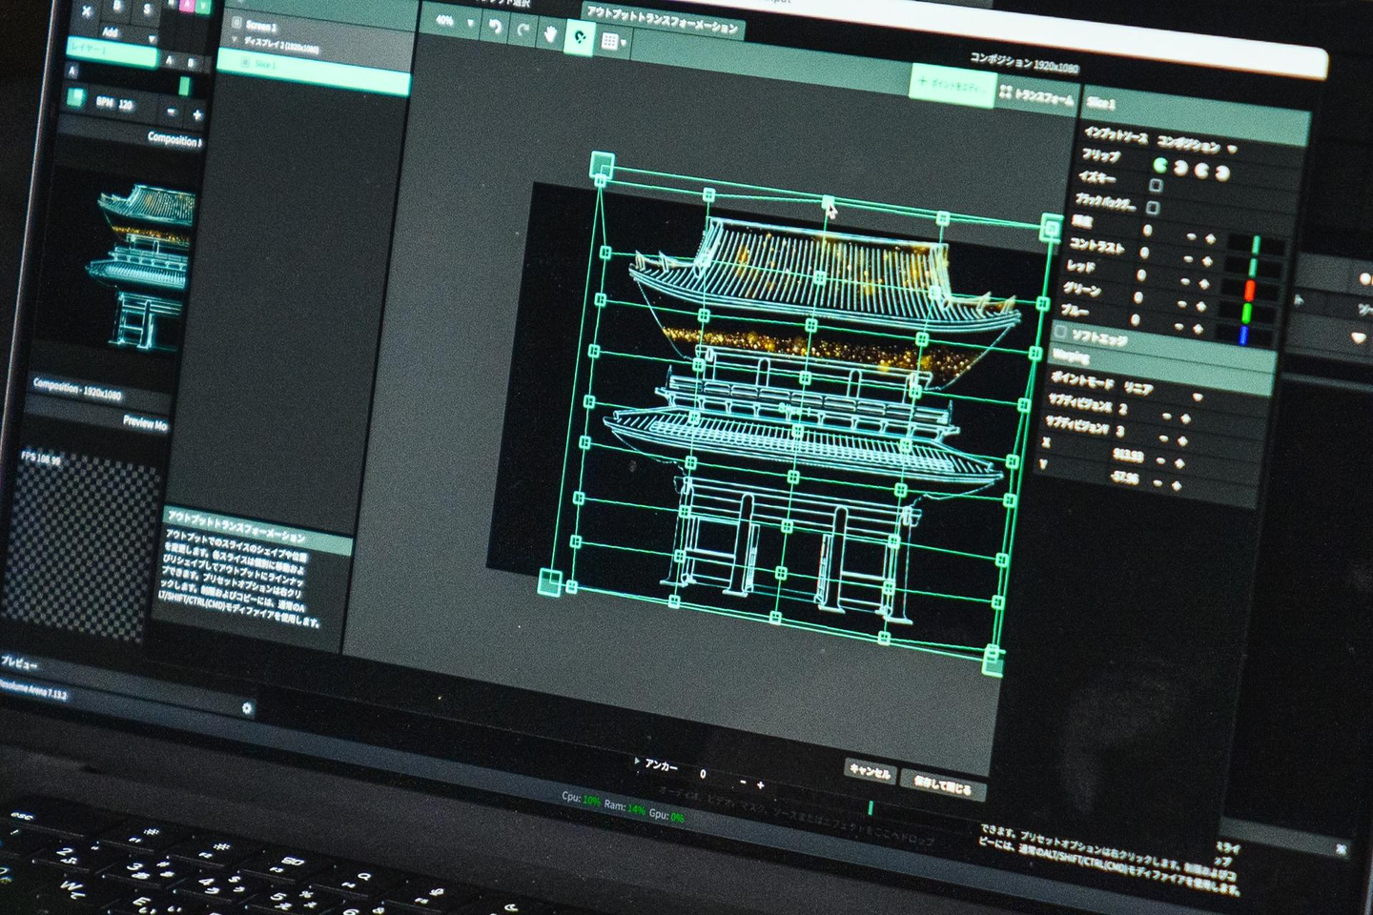
Task: Expand the アンカー section triangle
Action: (x=637, y=762)
